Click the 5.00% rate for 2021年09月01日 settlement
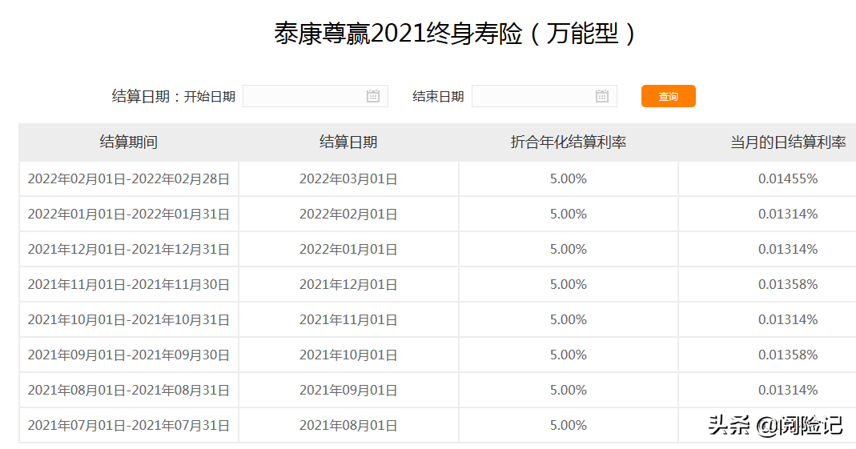Image resolution: width=856 pixels, height=449 pixels. (x=569, y=391)
